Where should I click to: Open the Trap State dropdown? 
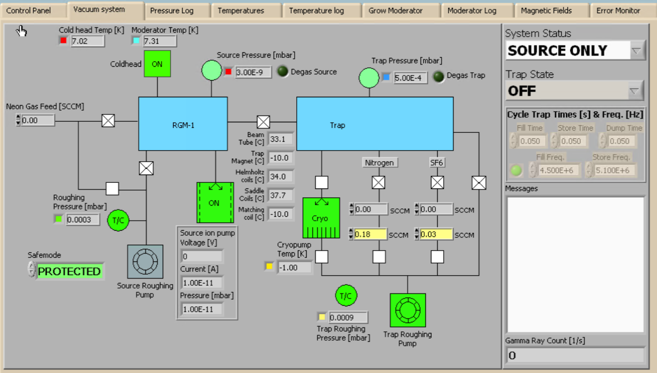coord(635,91)
